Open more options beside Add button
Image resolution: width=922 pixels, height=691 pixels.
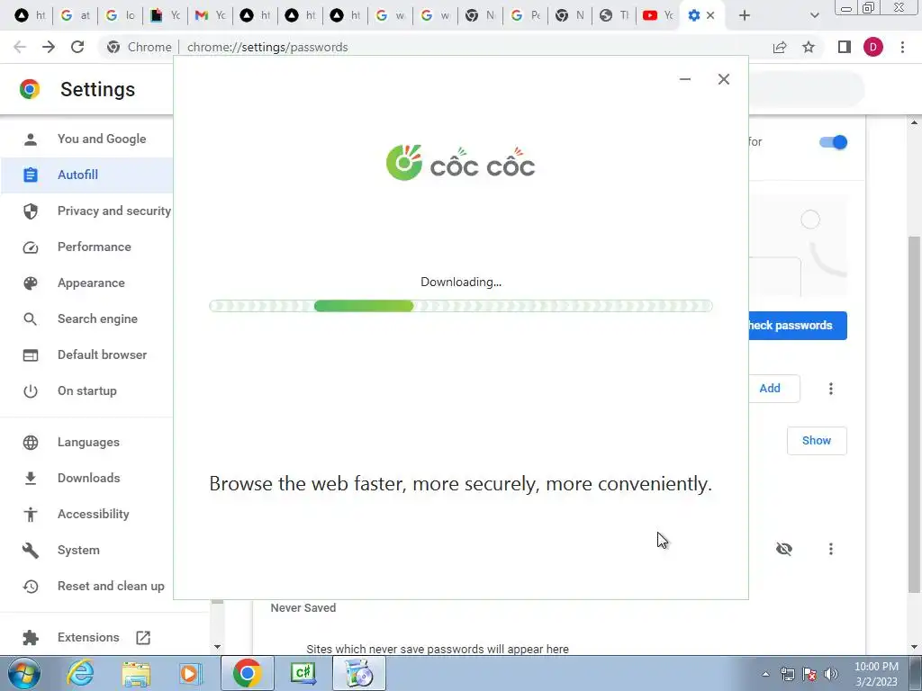point(831,389)
